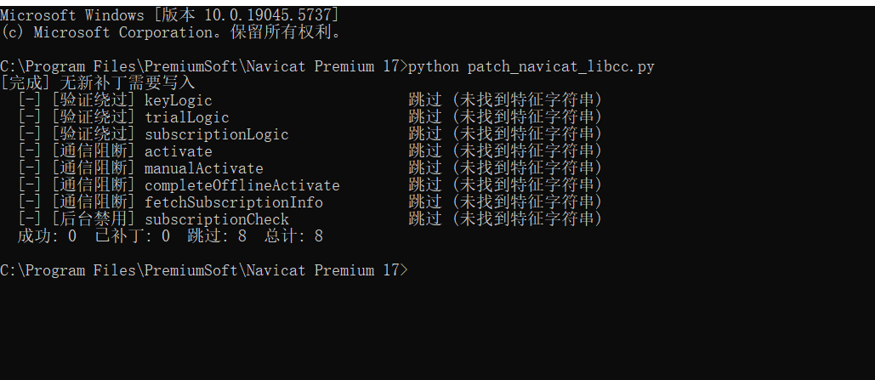This screenshot has width=875, height=380.
Task: Select the subscriptionLogic entry text
Action: [x=217, y=134]
